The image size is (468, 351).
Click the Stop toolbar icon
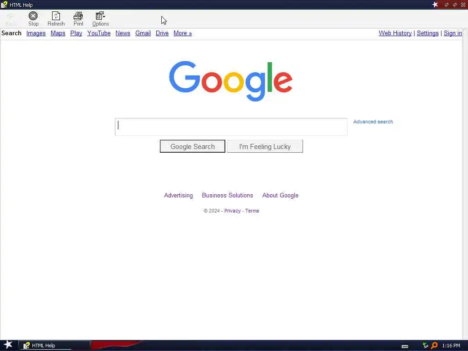tap(33, 19)
